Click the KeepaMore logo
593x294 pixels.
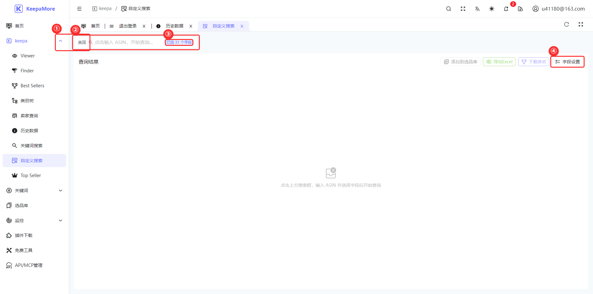pos(35,9)
